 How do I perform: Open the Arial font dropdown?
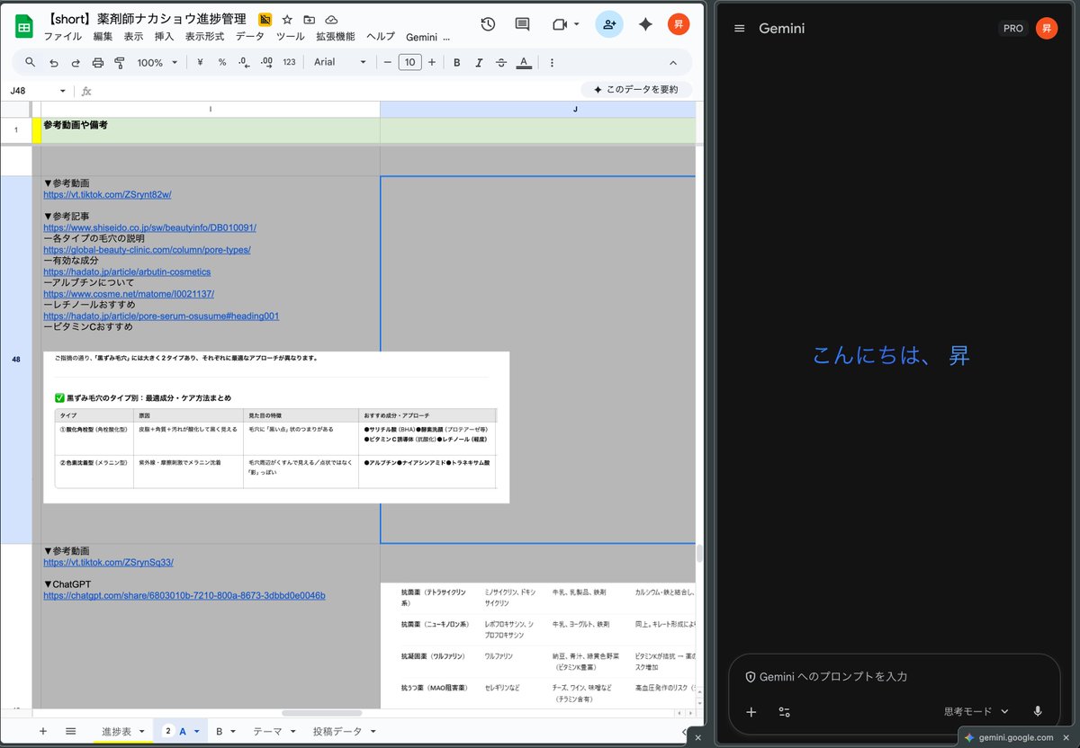340,62
